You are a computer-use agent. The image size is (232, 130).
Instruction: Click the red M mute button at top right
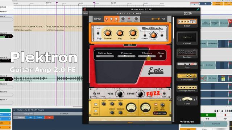pyautogui.click(x=230, y=21)
